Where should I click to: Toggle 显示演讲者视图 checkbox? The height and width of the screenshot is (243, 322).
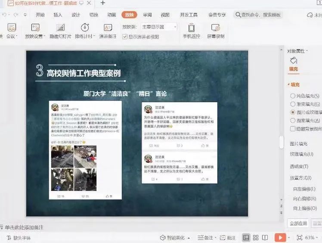[125, 37]
